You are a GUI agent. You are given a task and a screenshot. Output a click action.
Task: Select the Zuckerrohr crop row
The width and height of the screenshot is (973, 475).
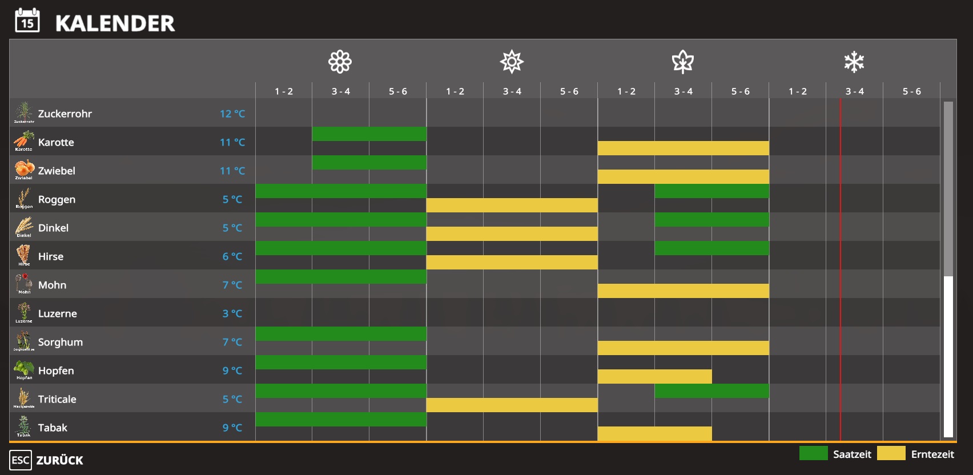click(475, 112)
